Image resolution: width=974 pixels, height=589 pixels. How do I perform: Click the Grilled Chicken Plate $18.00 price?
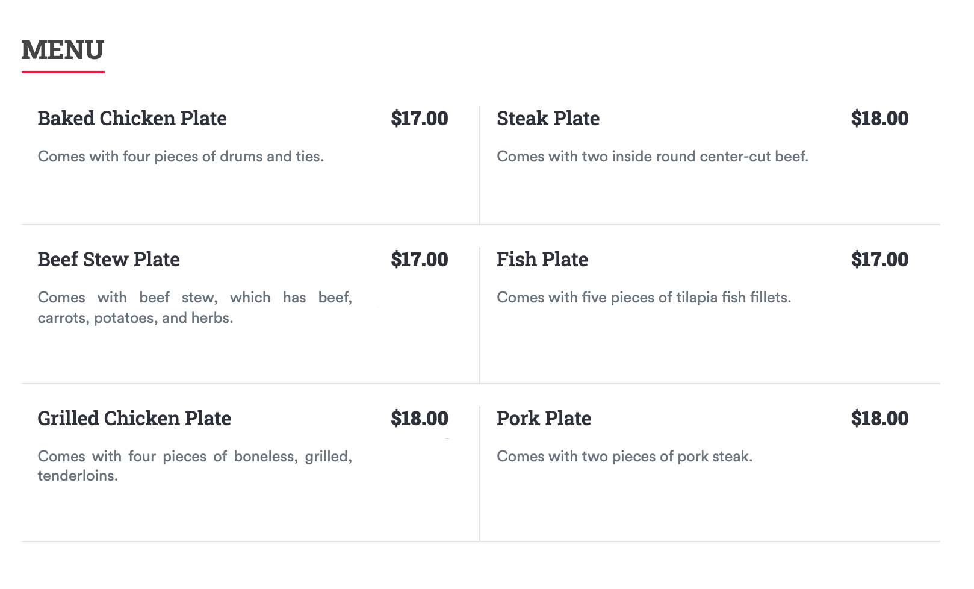(419, 419)
